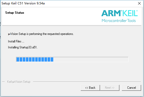Go to the previous step with Back

pos(90,88)
